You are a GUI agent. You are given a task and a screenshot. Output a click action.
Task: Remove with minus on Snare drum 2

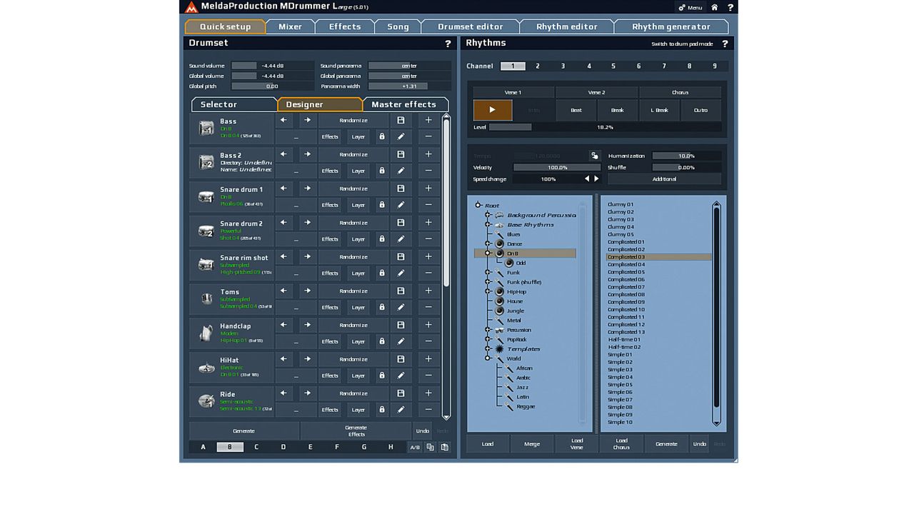click(x=428, y=239)
